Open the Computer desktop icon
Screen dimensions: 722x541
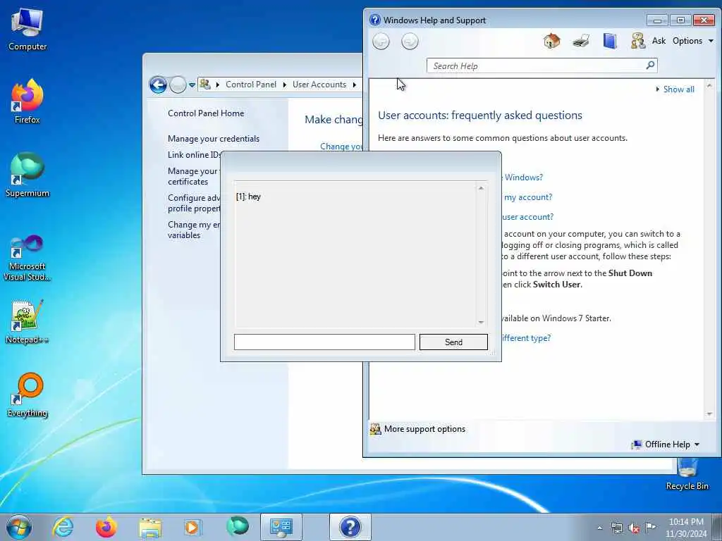(27, 29)
